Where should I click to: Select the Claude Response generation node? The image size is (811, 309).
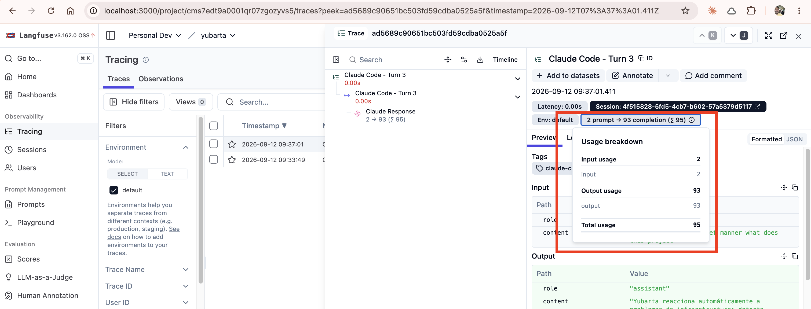pos(390,115)
